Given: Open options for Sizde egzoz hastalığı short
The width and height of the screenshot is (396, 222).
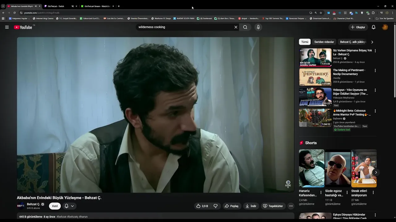Looking at the screenshot, I should pyautogui.click(x=347, y=192).
